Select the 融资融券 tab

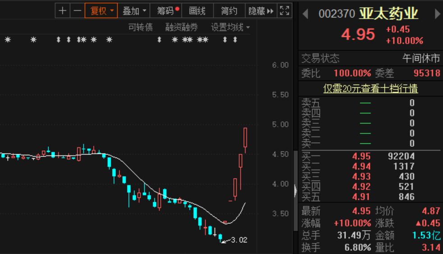tap(181, 27)
